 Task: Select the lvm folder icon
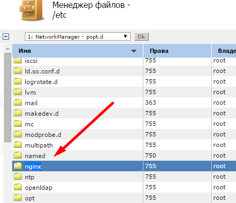(x=17, y=92)
